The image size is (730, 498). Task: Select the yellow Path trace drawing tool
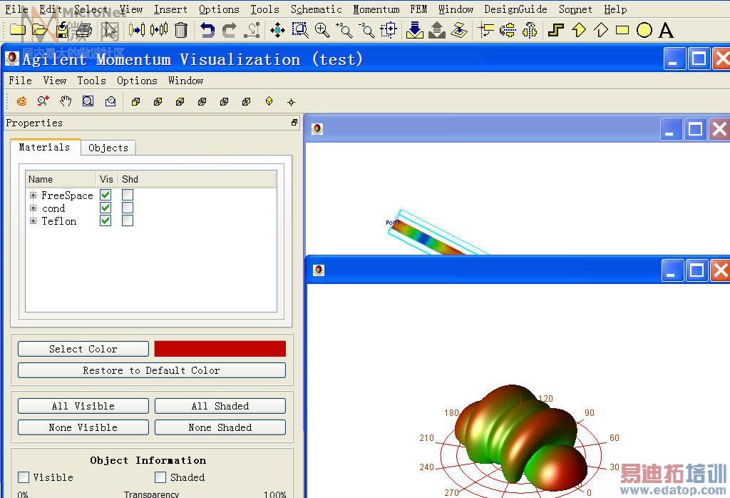556,30
